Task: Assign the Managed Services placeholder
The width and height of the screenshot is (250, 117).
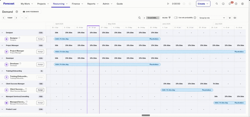Action: click(x=40, y=103)
